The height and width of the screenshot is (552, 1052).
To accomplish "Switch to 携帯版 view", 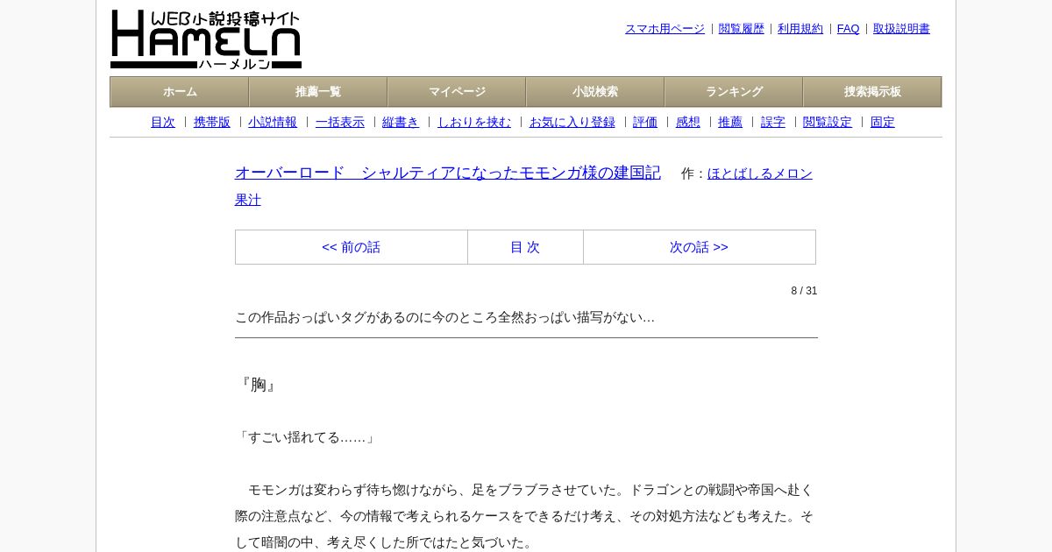I will [x=212, y=123].
